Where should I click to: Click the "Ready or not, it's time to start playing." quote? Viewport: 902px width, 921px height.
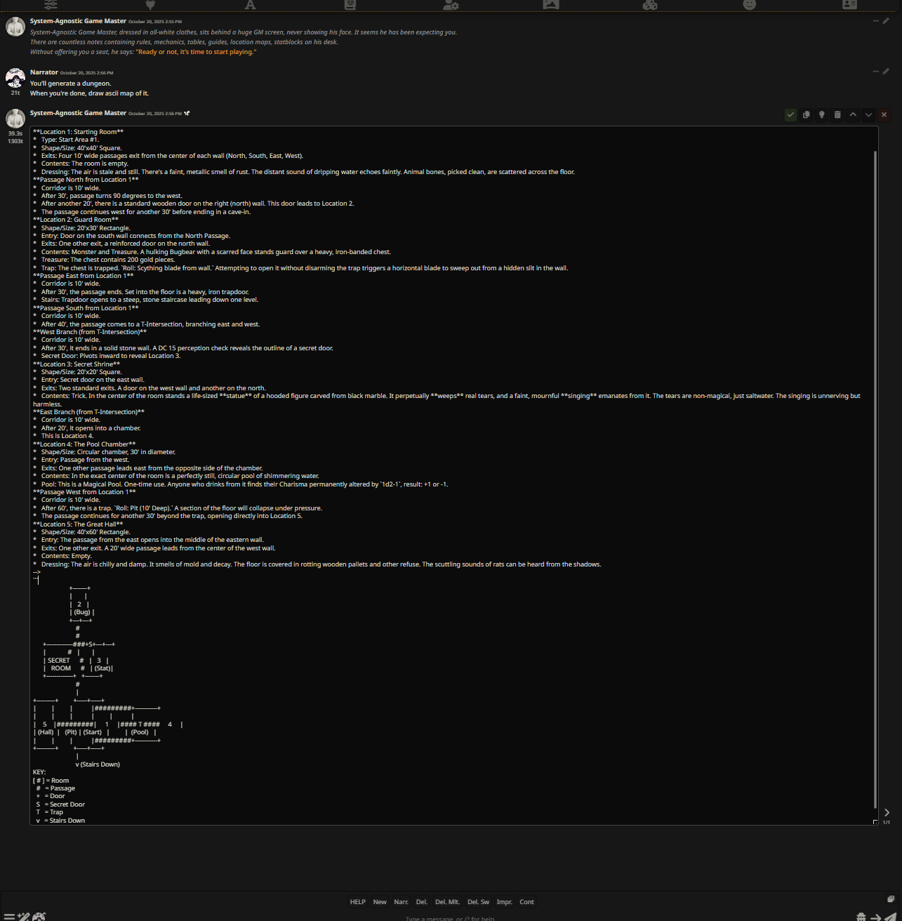(x=197, y=52)
